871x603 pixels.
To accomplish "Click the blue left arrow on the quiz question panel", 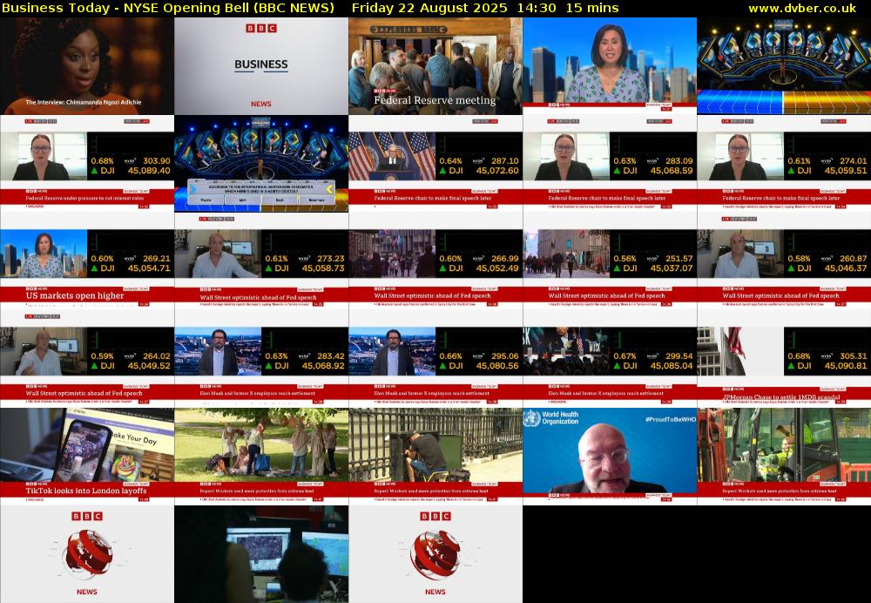I will 192,189.
